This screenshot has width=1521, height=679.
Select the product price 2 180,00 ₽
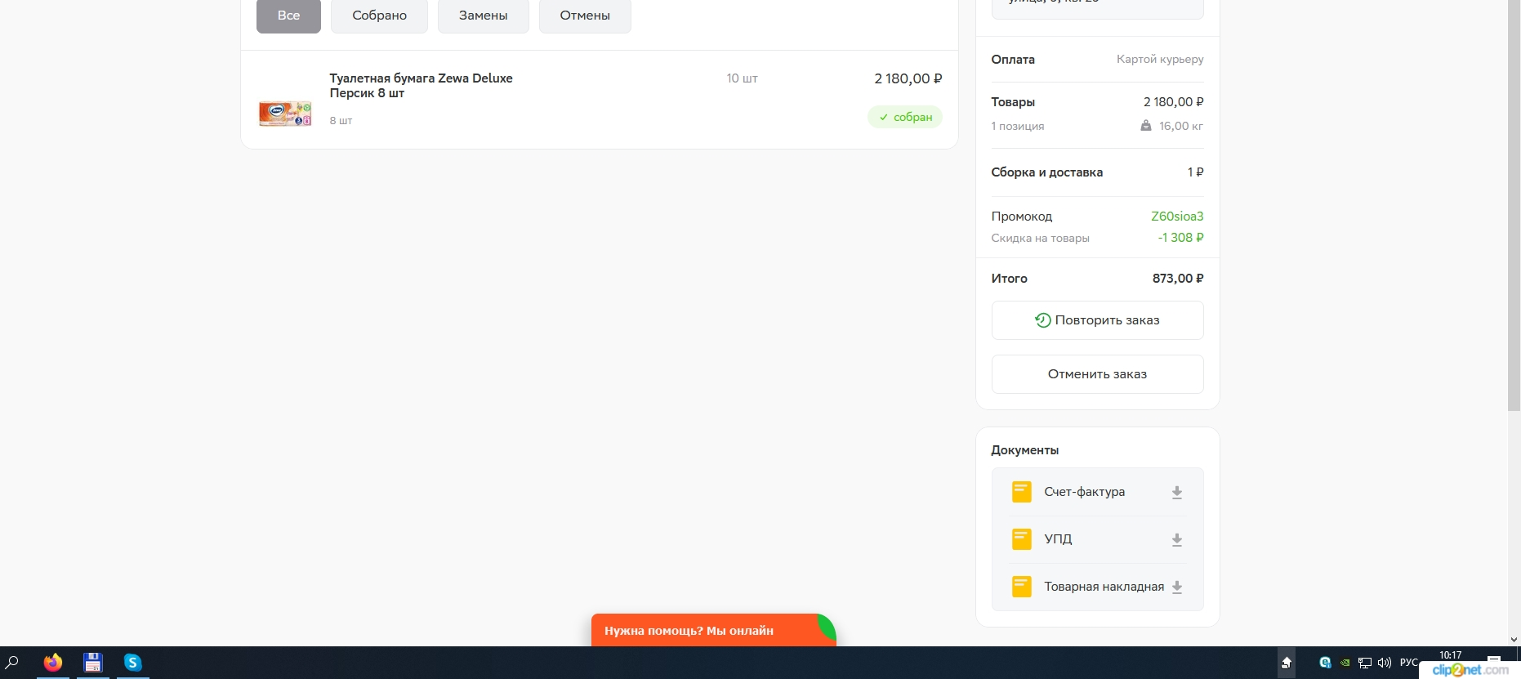pos(908,78)
